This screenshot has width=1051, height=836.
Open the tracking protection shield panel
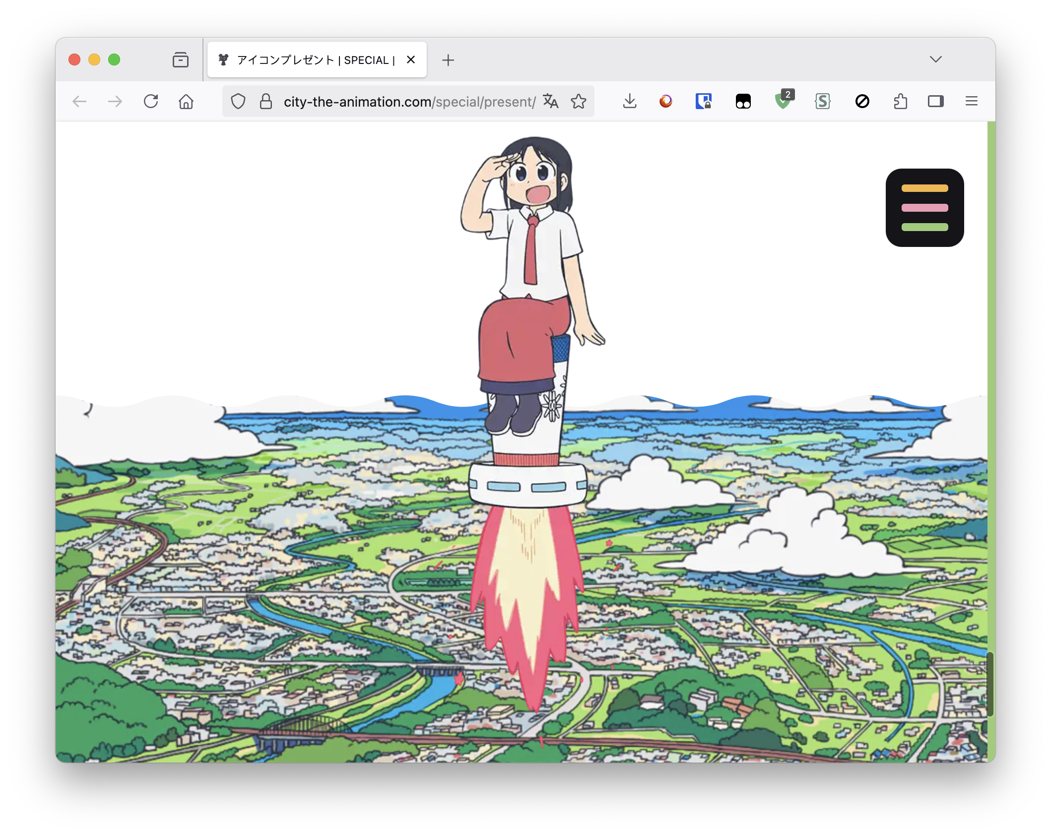(x=238, y=102)
